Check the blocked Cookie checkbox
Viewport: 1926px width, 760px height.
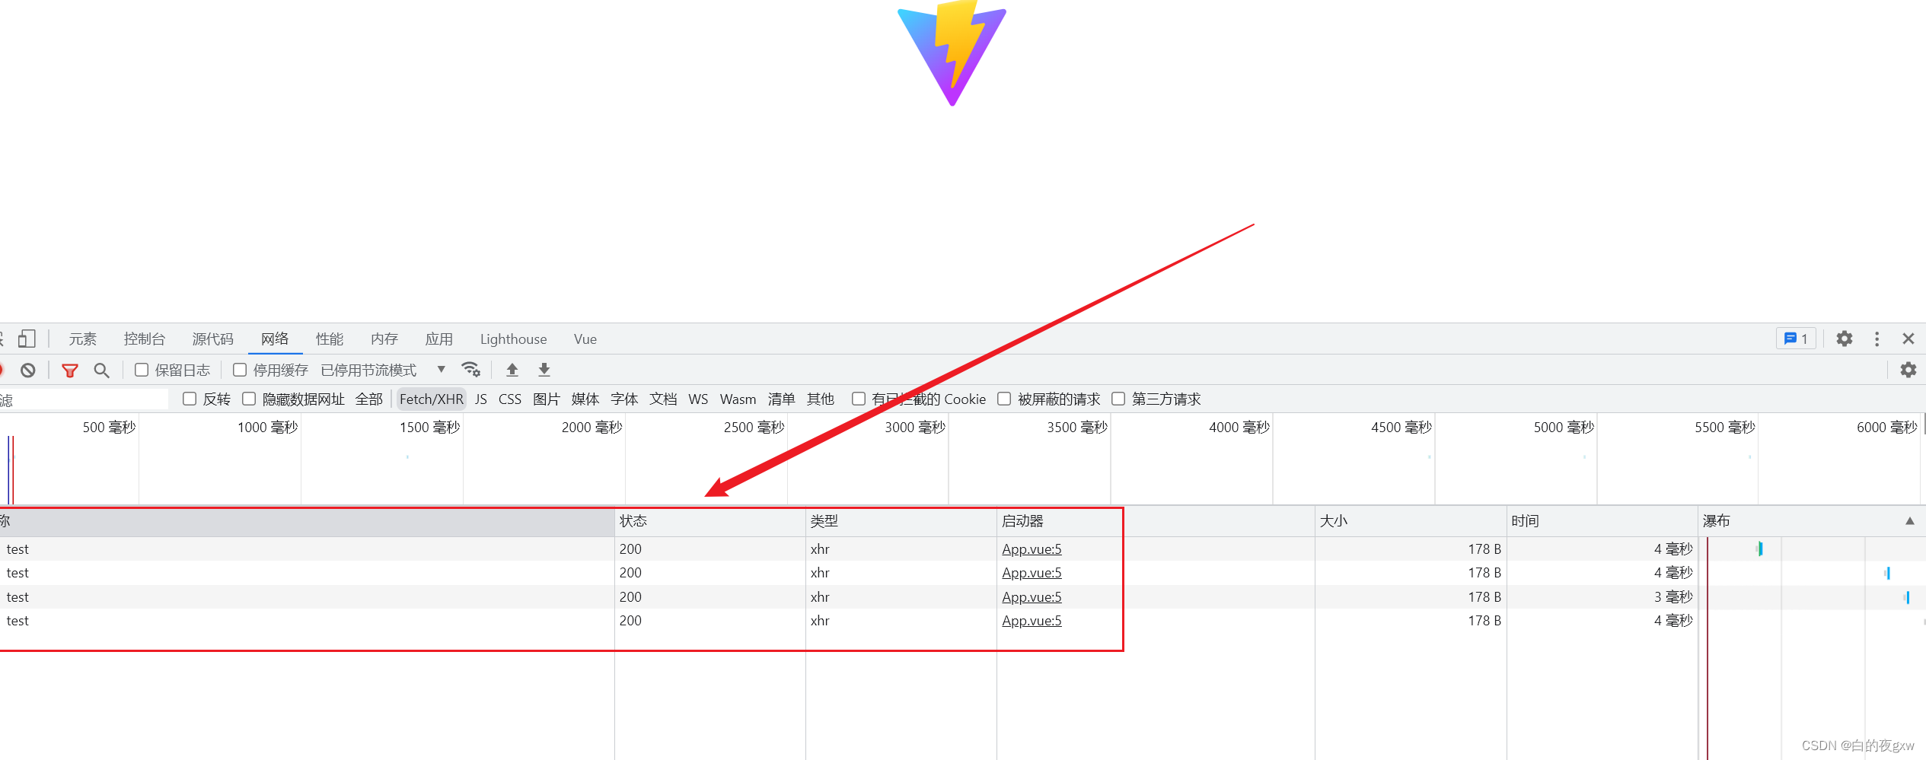tap(859, 399)
